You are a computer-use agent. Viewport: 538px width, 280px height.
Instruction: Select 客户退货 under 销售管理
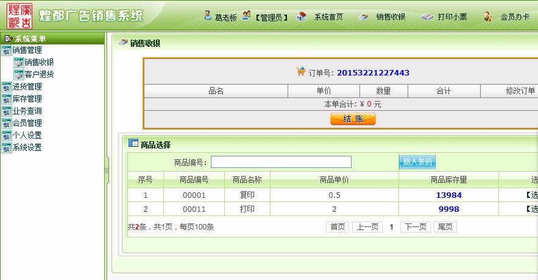[x=39, y=74]
